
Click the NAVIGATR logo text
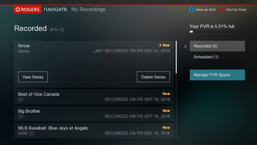click(56, 9)
